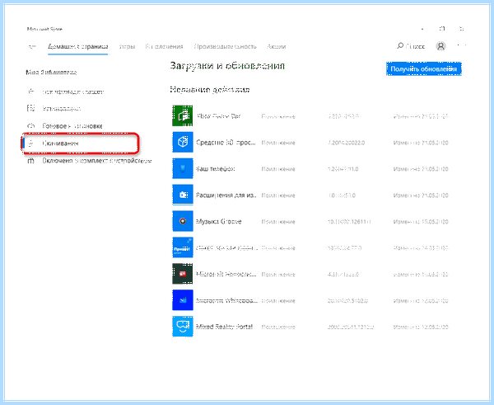
Task: Click the Загрузки и обновления heading
Action: 227,66
